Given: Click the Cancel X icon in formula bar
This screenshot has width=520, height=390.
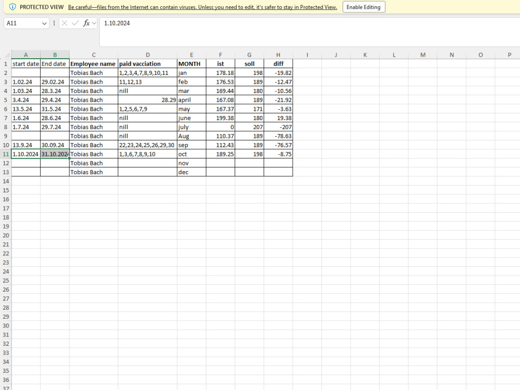Looking at the screenshot, I should (x=64, y=23).
